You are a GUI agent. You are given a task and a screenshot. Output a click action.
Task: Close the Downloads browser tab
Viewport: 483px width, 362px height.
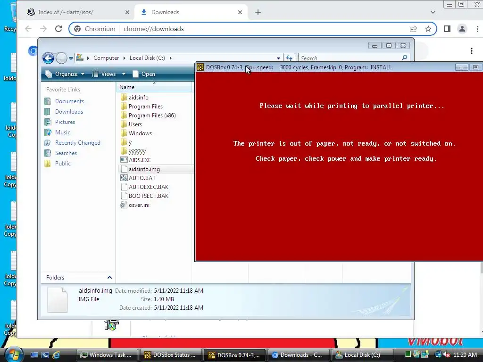[240, 12]
